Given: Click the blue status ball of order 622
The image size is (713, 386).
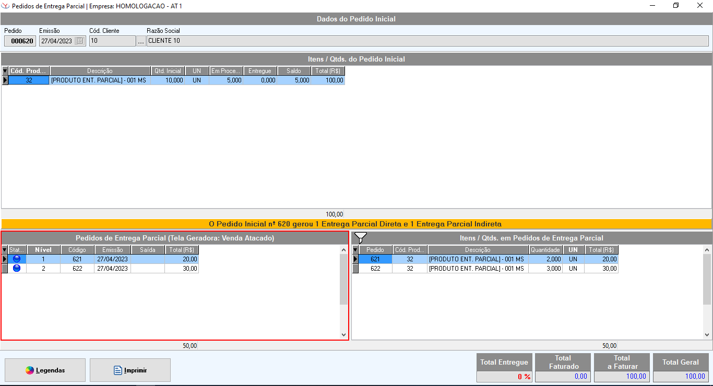Looking at the screenshot, I should click(17, 268).
